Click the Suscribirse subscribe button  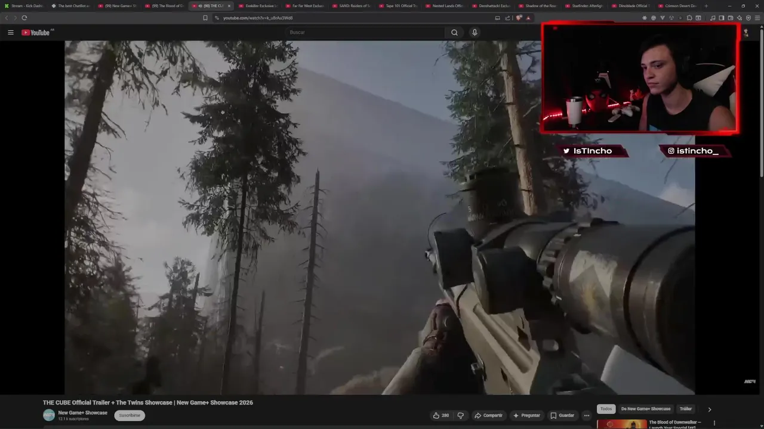click(x=130, y=415)
